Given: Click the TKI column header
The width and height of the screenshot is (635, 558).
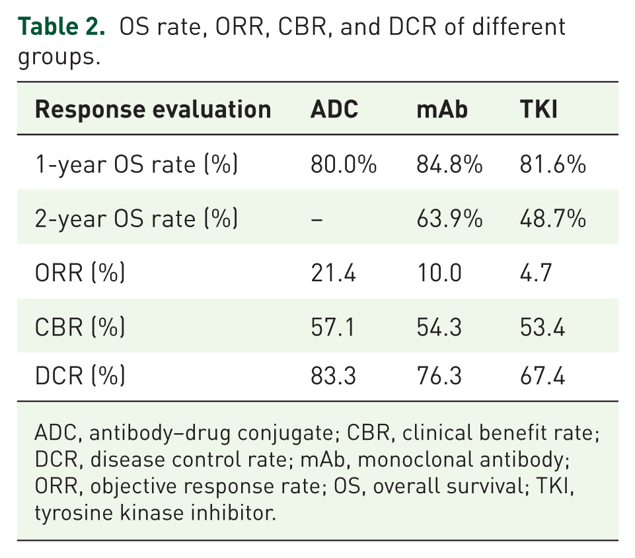Looking at the screenshot, I should [539, 109].
